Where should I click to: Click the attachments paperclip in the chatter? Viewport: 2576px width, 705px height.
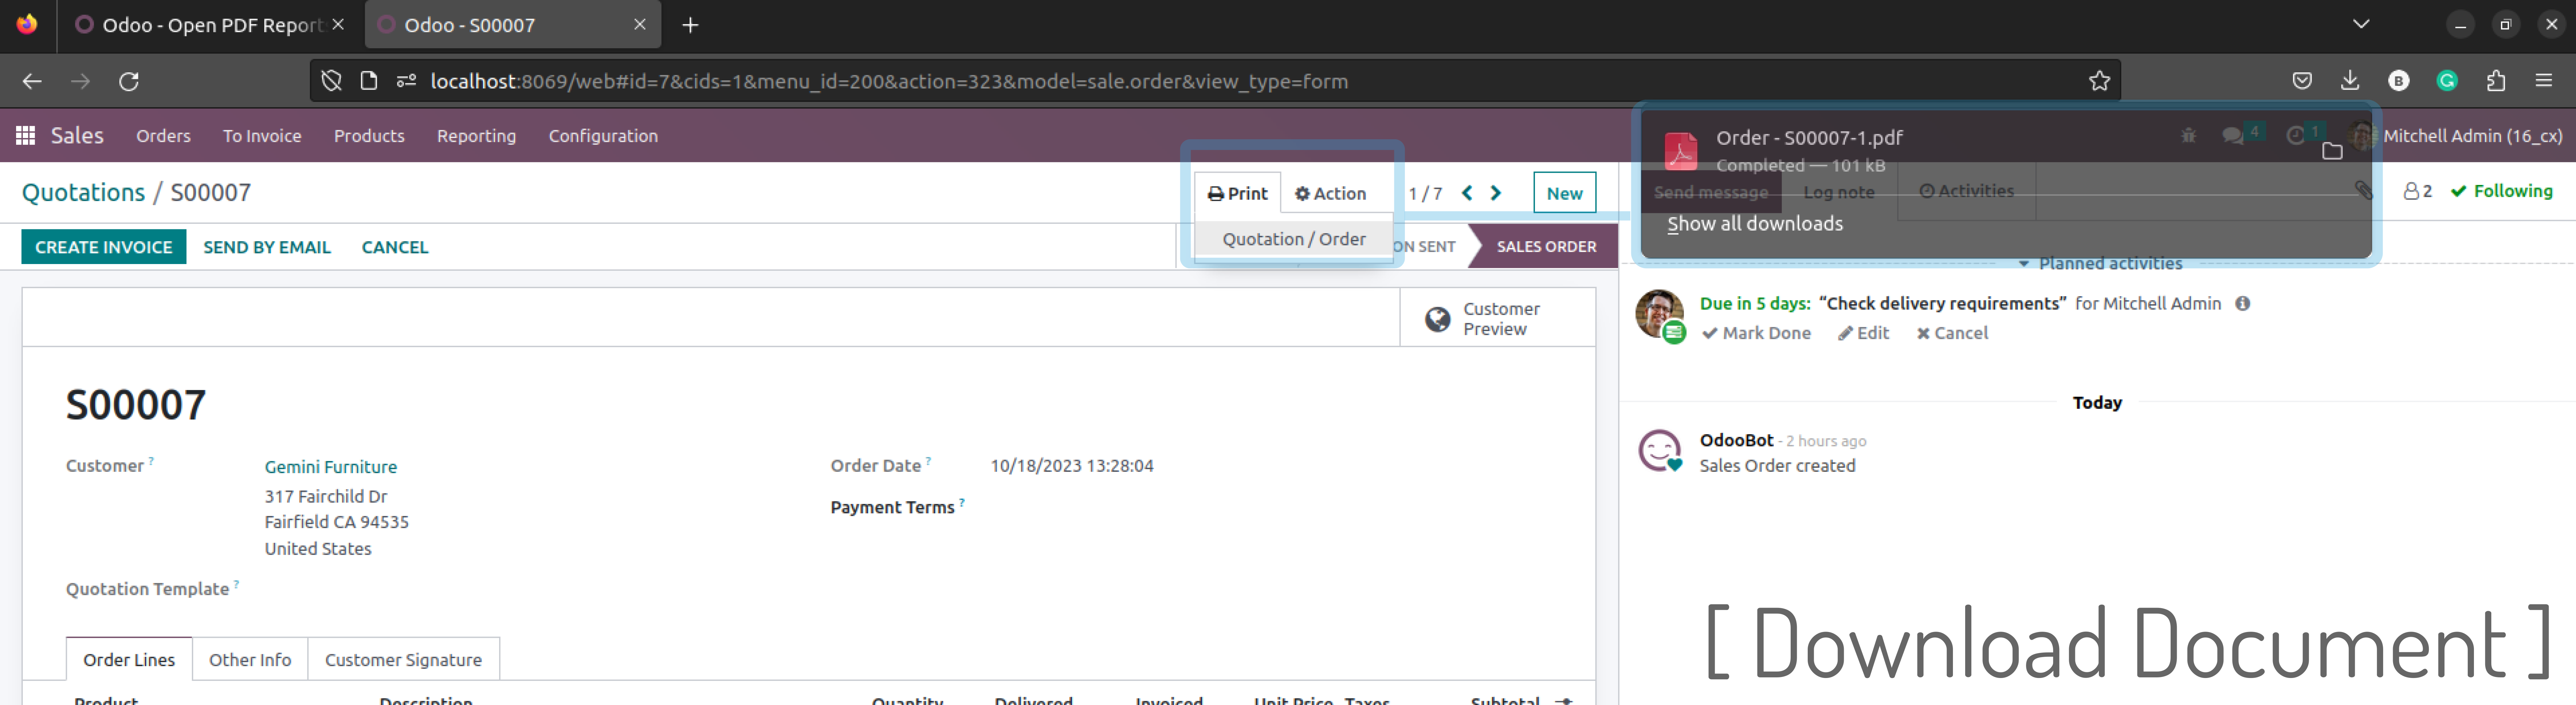point(2364,190)
